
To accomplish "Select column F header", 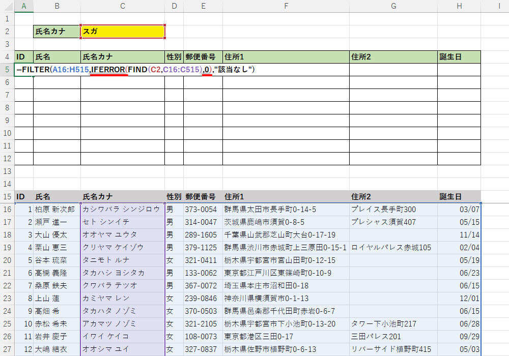I will coord(286,6).
